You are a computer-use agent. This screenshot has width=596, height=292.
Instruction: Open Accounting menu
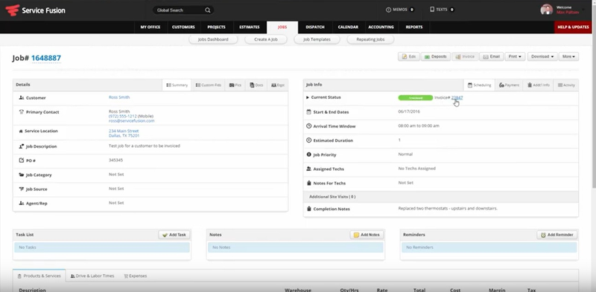pyautogui.click(x=381, y=27)
